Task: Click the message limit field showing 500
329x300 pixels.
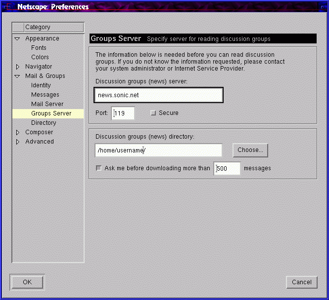Action: 227,168
